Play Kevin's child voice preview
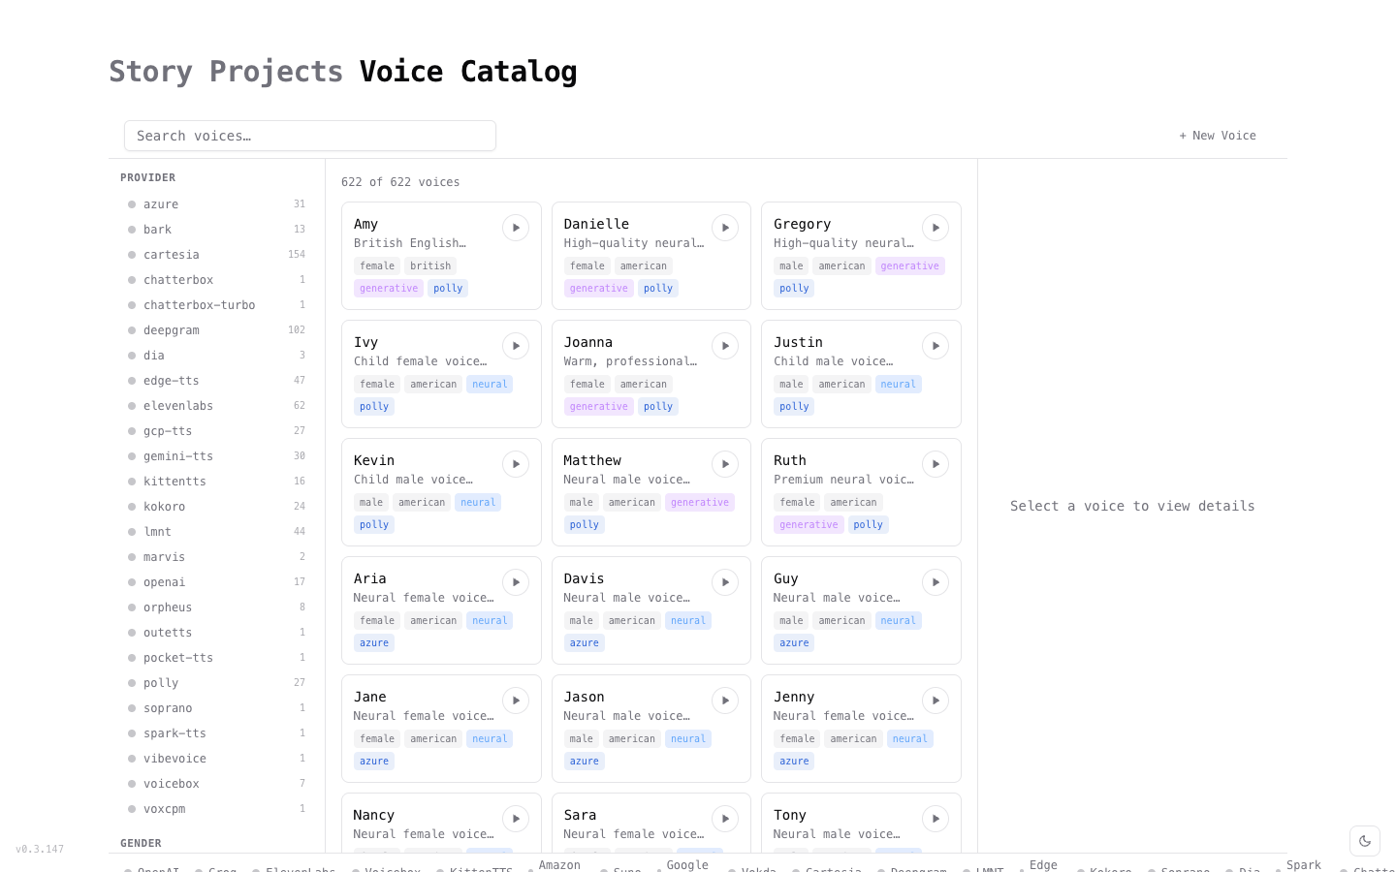The image size is (1396, 872). click(x=516, y=464)
